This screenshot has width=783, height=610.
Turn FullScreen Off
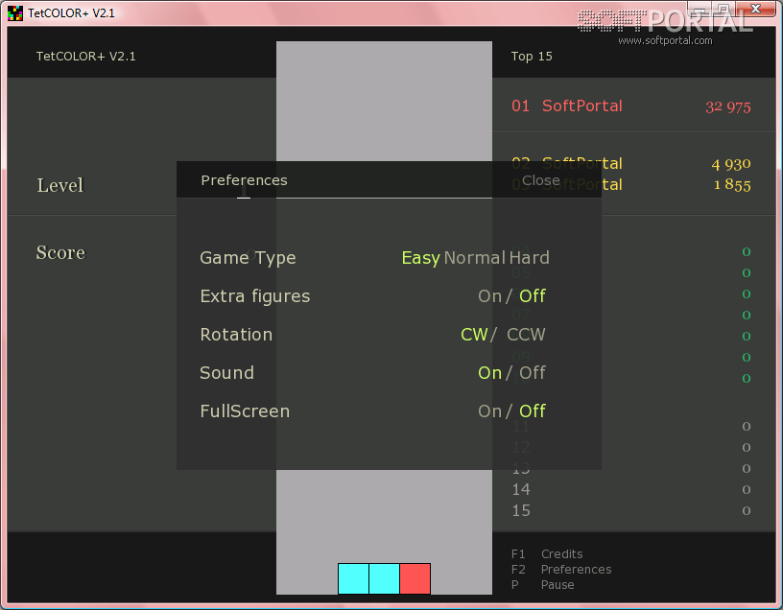pos(533,411)
